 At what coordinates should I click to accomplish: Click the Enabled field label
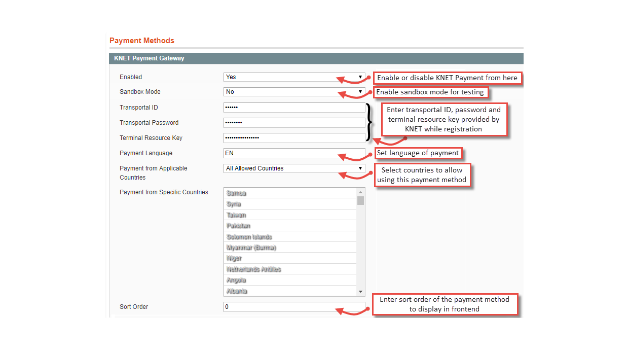131,77
